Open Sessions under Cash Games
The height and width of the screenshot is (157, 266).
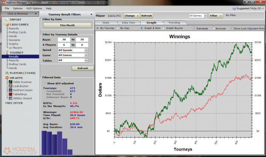[14, 40]
